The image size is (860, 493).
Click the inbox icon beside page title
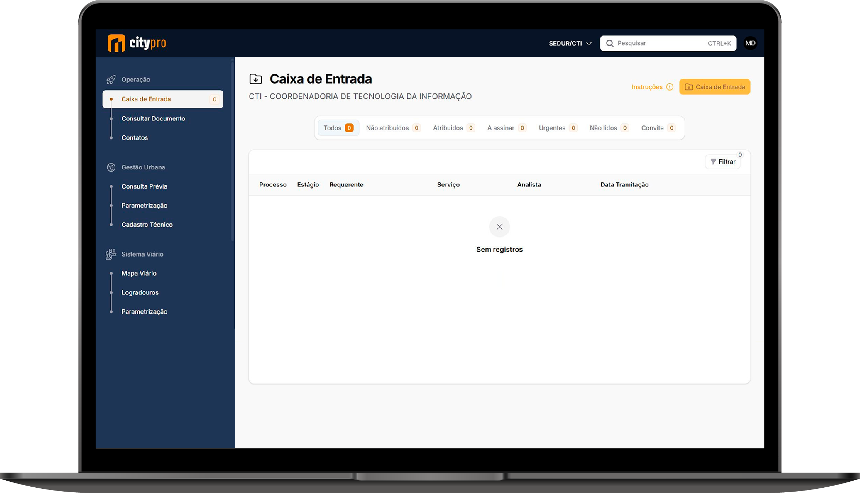[x=255, y=79]
